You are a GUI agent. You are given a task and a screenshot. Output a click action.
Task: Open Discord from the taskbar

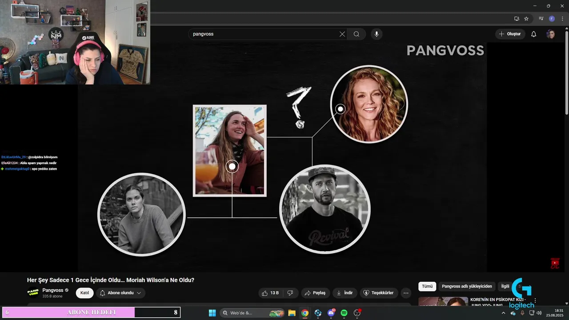(x=331, y=313)
